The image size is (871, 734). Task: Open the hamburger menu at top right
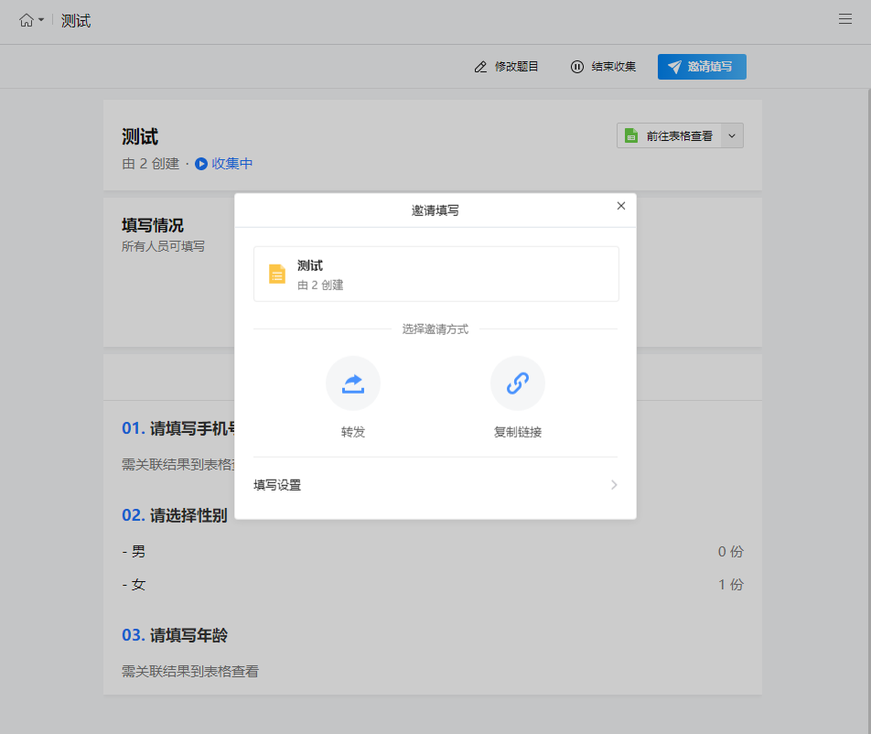point(845,19)
